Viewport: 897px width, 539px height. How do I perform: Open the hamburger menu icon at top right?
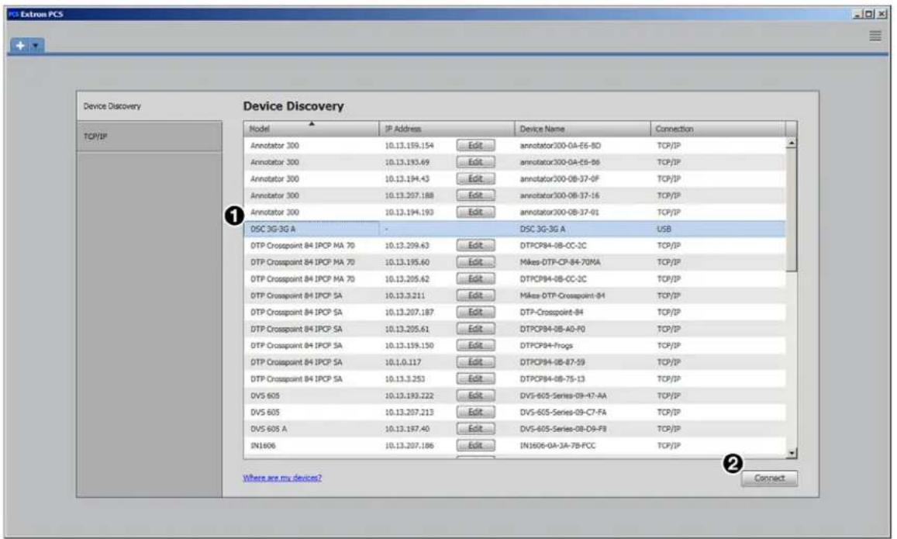[x=875, y=36]
